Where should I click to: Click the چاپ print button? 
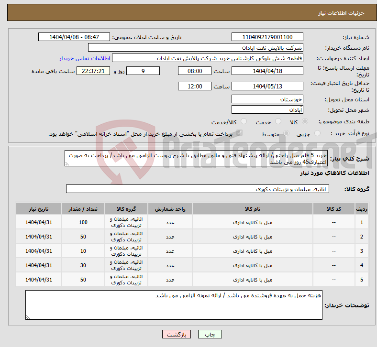pos(210,334)
